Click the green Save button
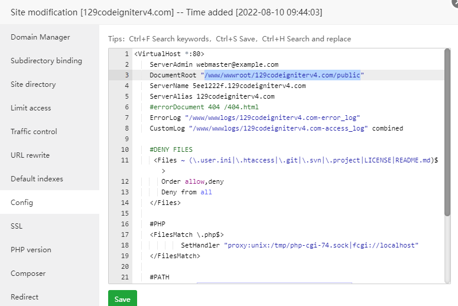Screen dimensions: 458x306 (122, 299)
